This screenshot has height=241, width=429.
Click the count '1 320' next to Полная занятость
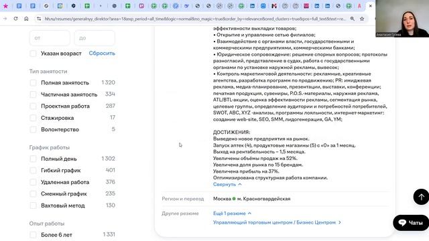click(x=108, y=82)
